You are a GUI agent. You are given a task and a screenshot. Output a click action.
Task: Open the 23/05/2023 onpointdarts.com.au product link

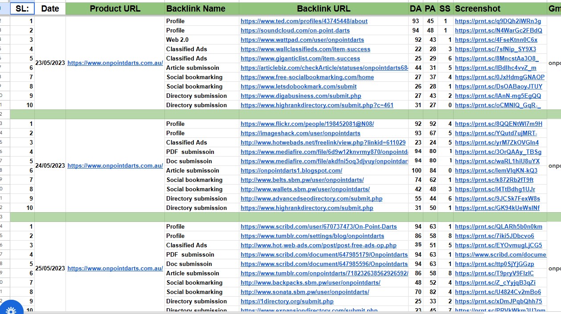[115, 63]
